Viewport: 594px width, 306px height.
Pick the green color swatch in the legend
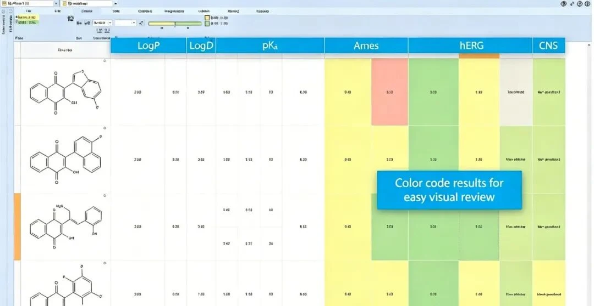tap(207, 24)
